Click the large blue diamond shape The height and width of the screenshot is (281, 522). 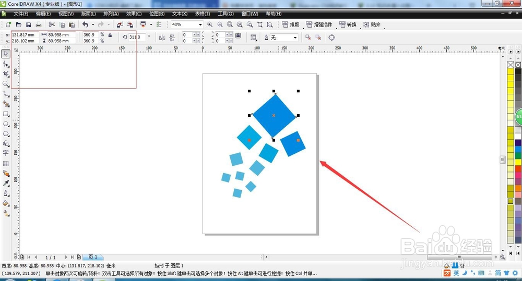pos(274,115)
